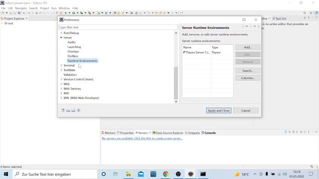Click the create a new server link

(142, 138)
